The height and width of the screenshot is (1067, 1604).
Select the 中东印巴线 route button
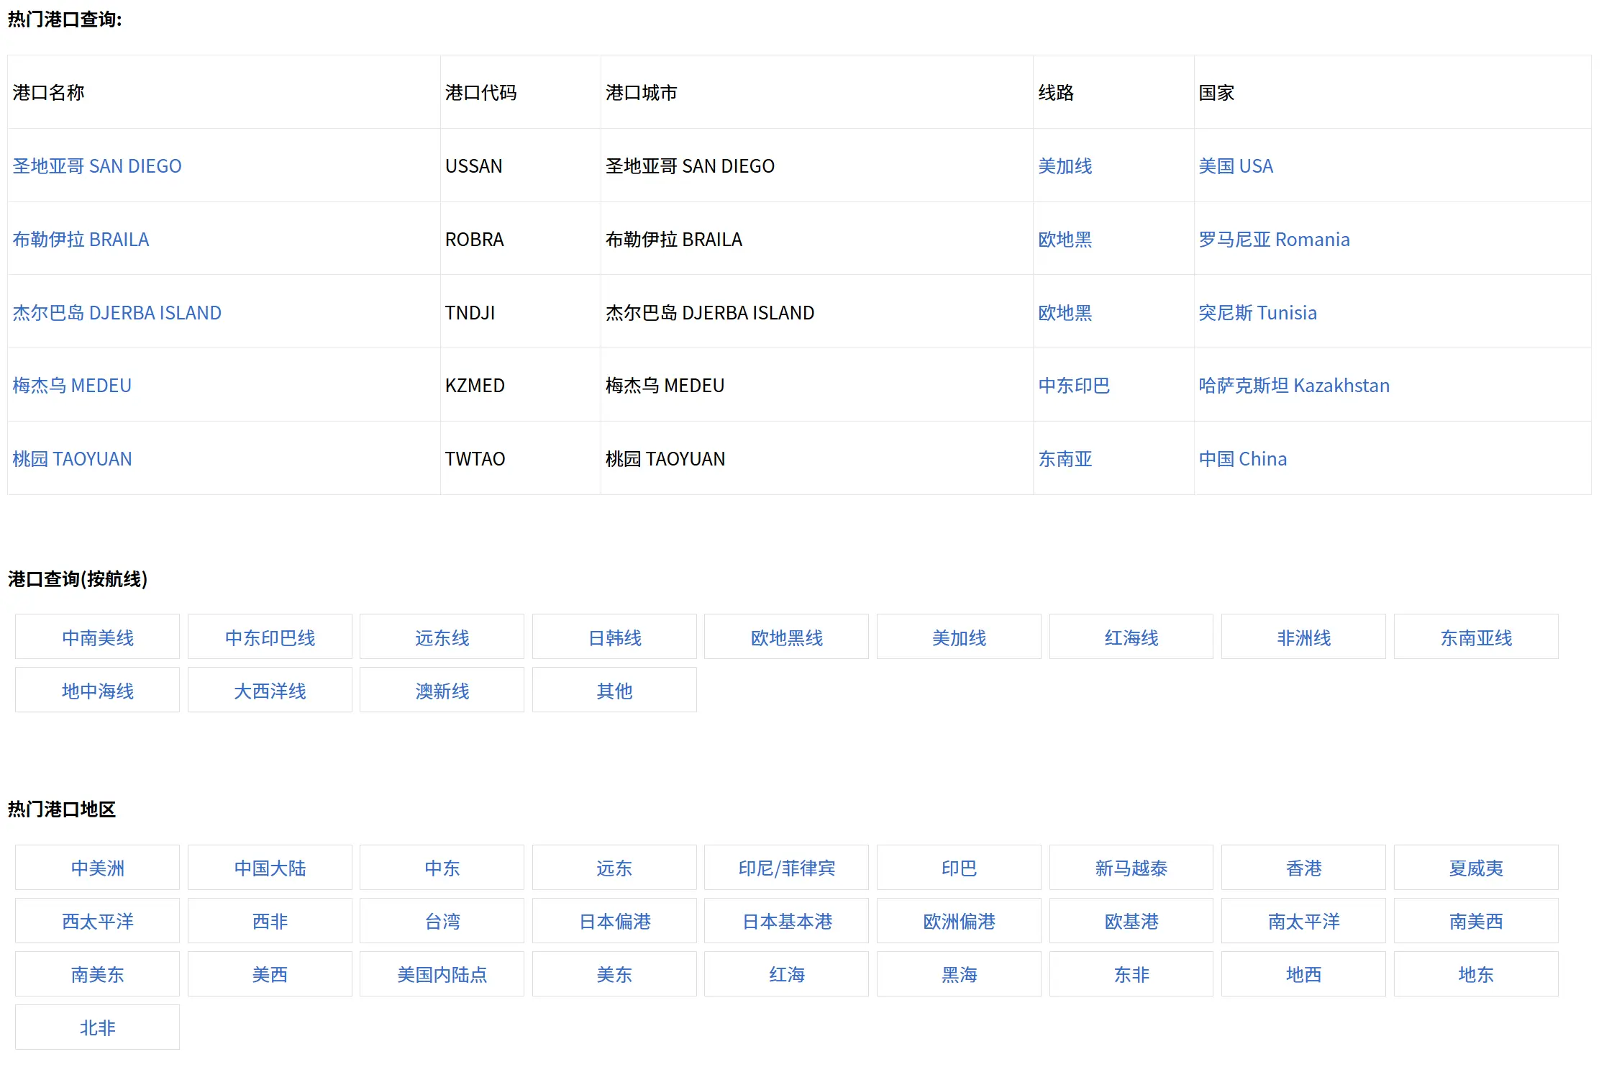pos(270,637)
